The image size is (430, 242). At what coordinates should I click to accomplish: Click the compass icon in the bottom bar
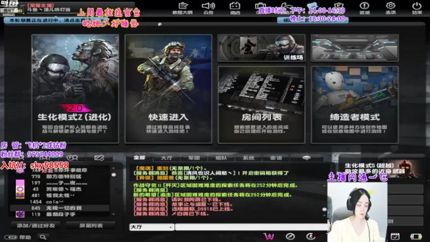(290, 236)
